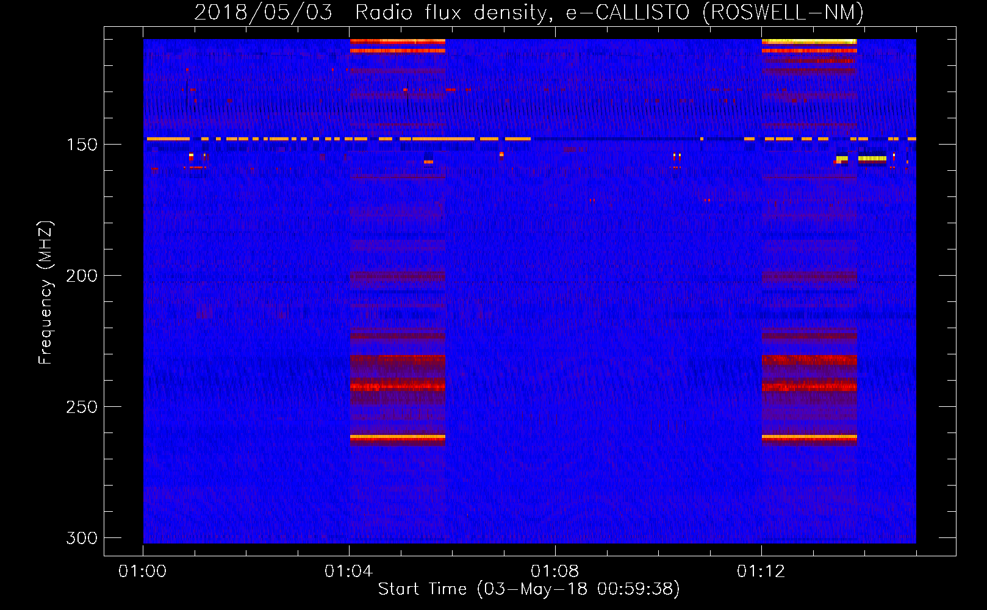Click the 250 frequency tick label
The image size is (987, 610).
pos(82,407)
